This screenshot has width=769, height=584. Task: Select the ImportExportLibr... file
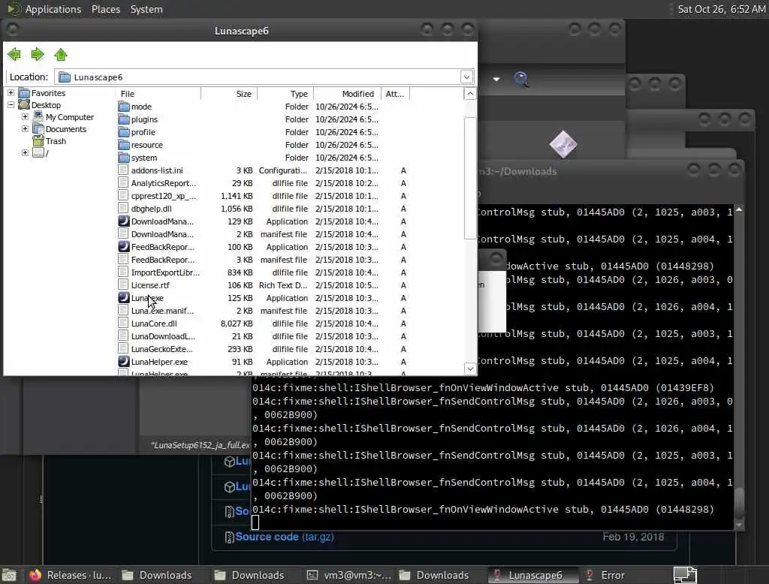point(165,272)
